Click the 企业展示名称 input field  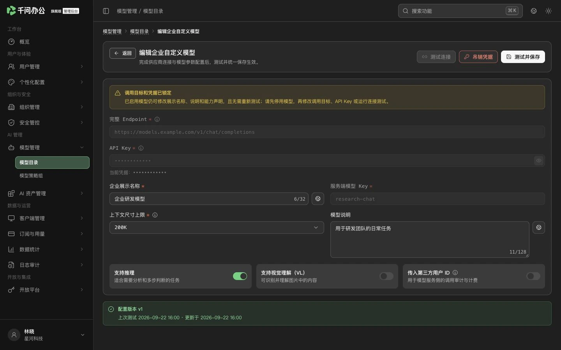click(209, 199)
